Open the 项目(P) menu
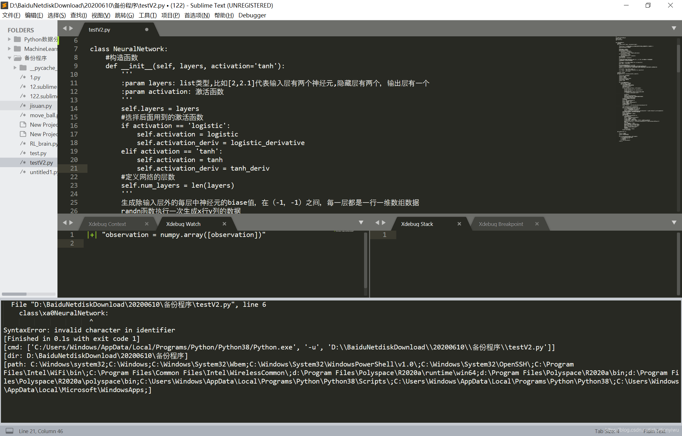The image size is (682, 436). click(x=170, y=15)
